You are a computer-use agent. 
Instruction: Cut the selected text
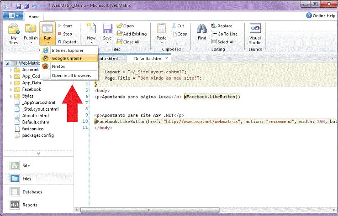178,26
